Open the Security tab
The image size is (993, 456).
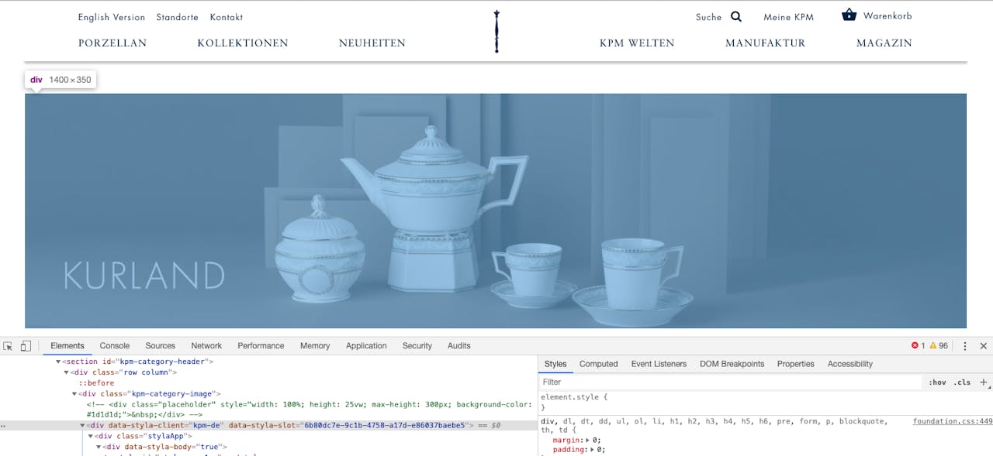coord(417,346)
